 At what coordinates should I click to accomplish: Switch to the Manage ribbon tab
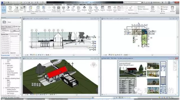click(x=69, y=5)
